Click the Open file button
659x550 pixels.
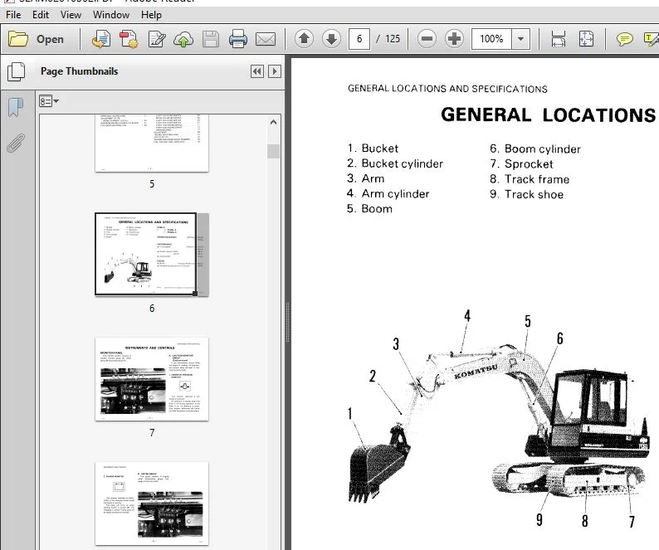tap(37, 39)
